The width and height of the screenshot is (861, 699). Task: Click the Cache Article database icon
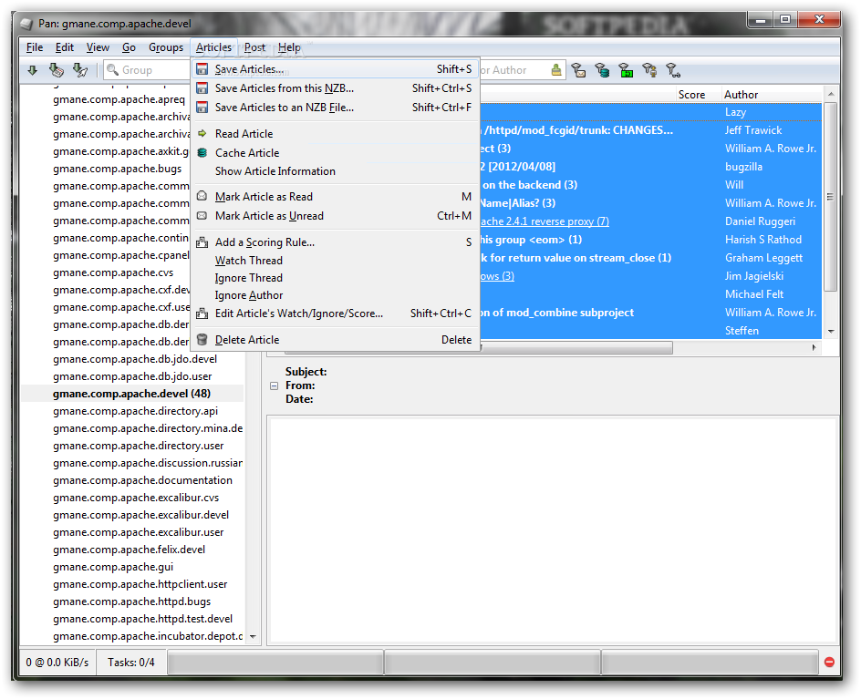click(202, 152)
